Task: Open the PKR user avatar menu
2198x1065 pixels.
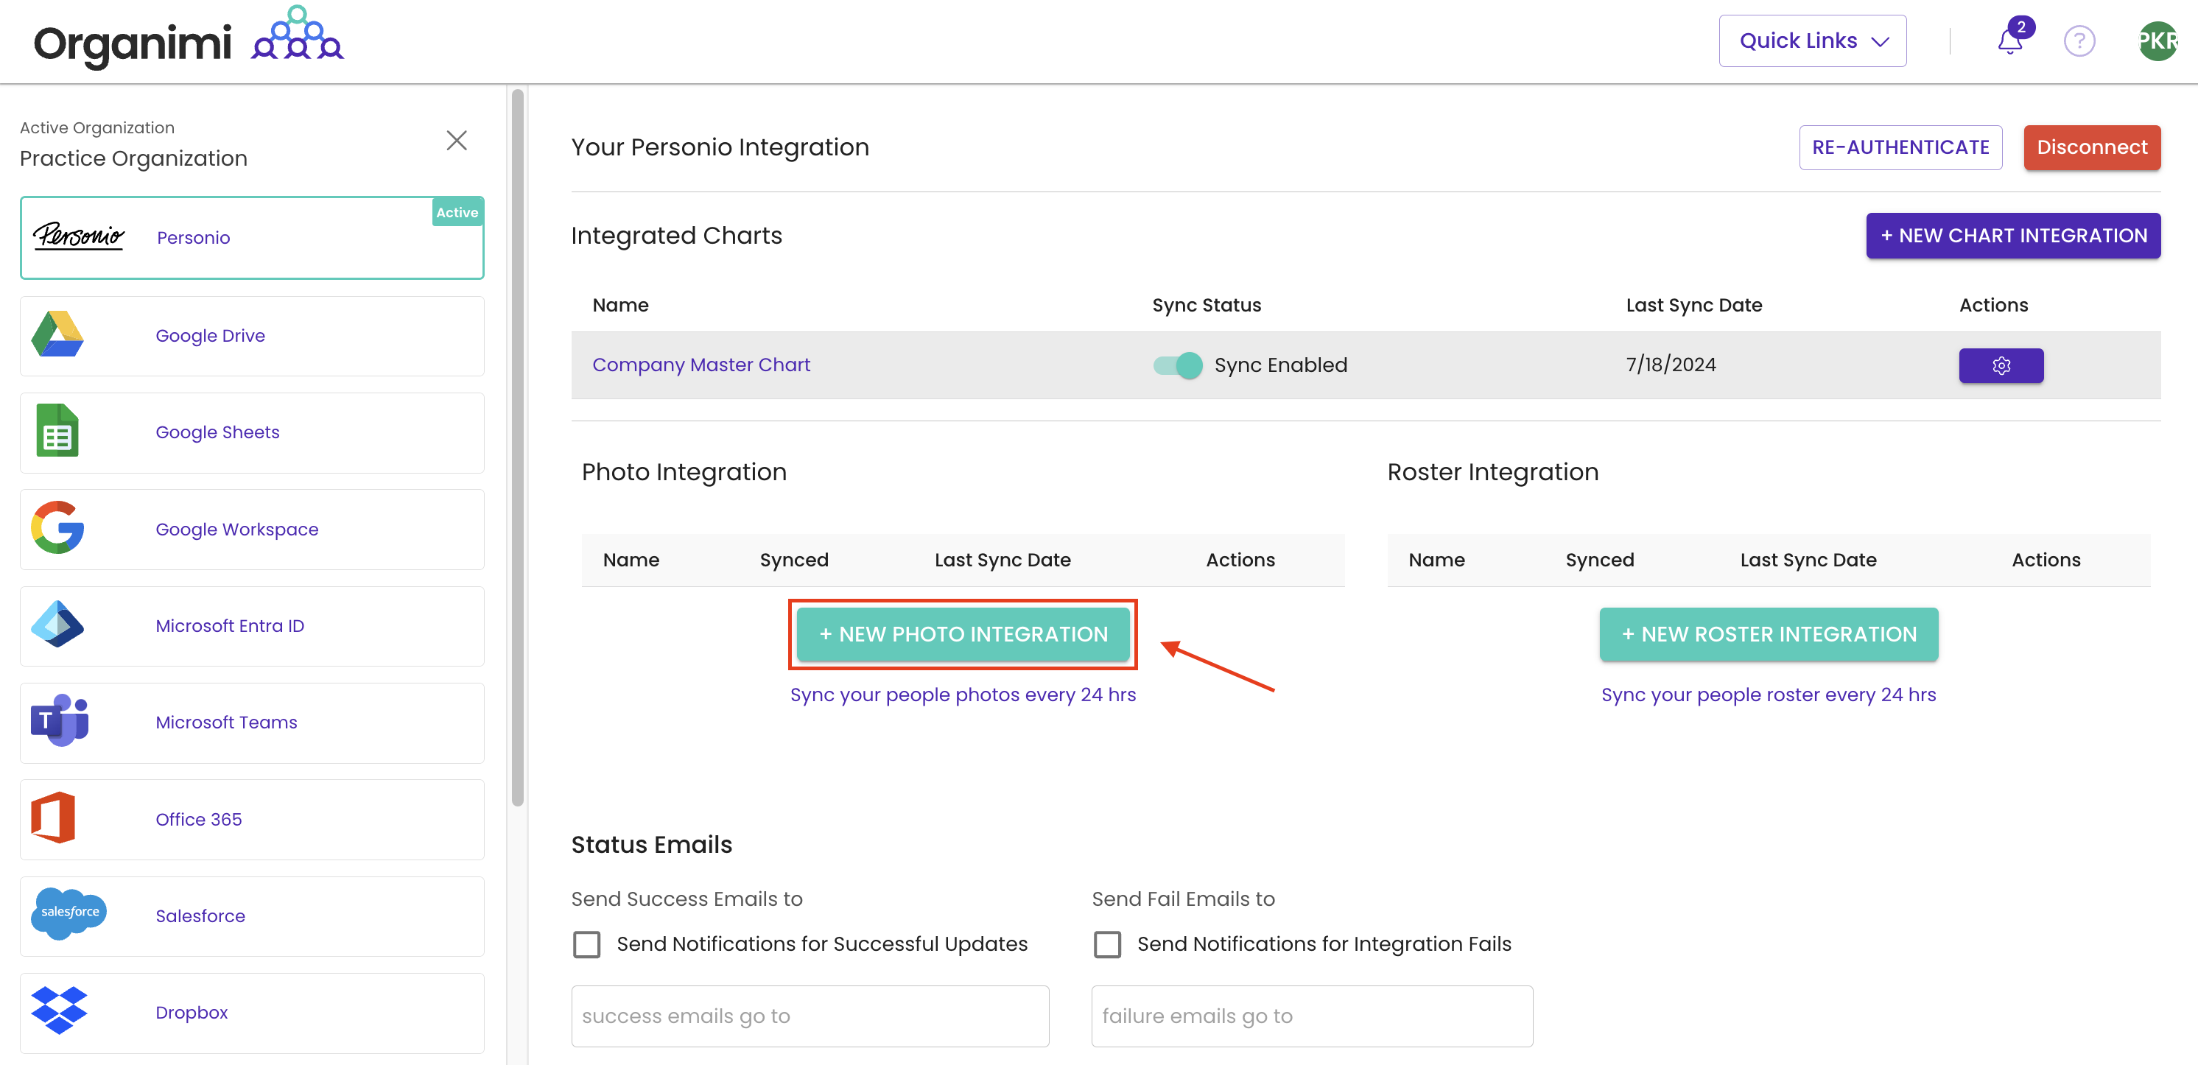Action: pos(2159,41)
